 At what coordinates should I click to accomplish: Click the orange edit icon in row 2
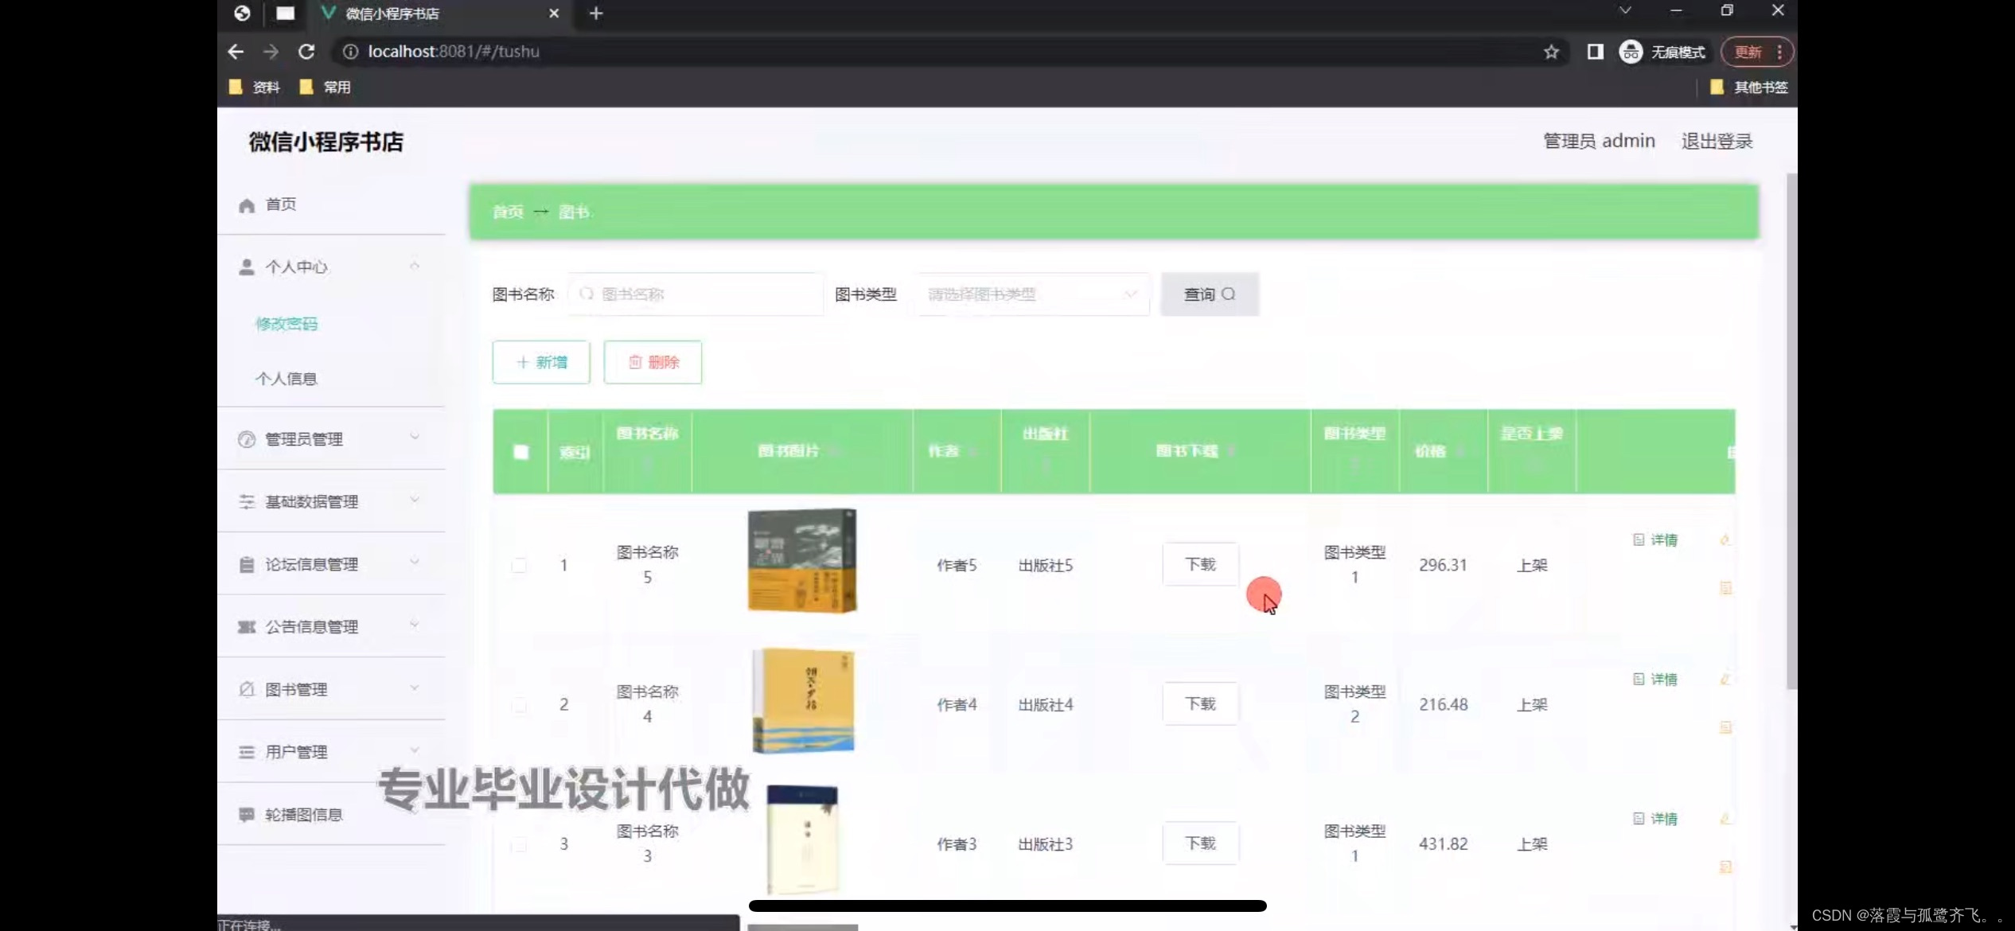pos(1725,679)
